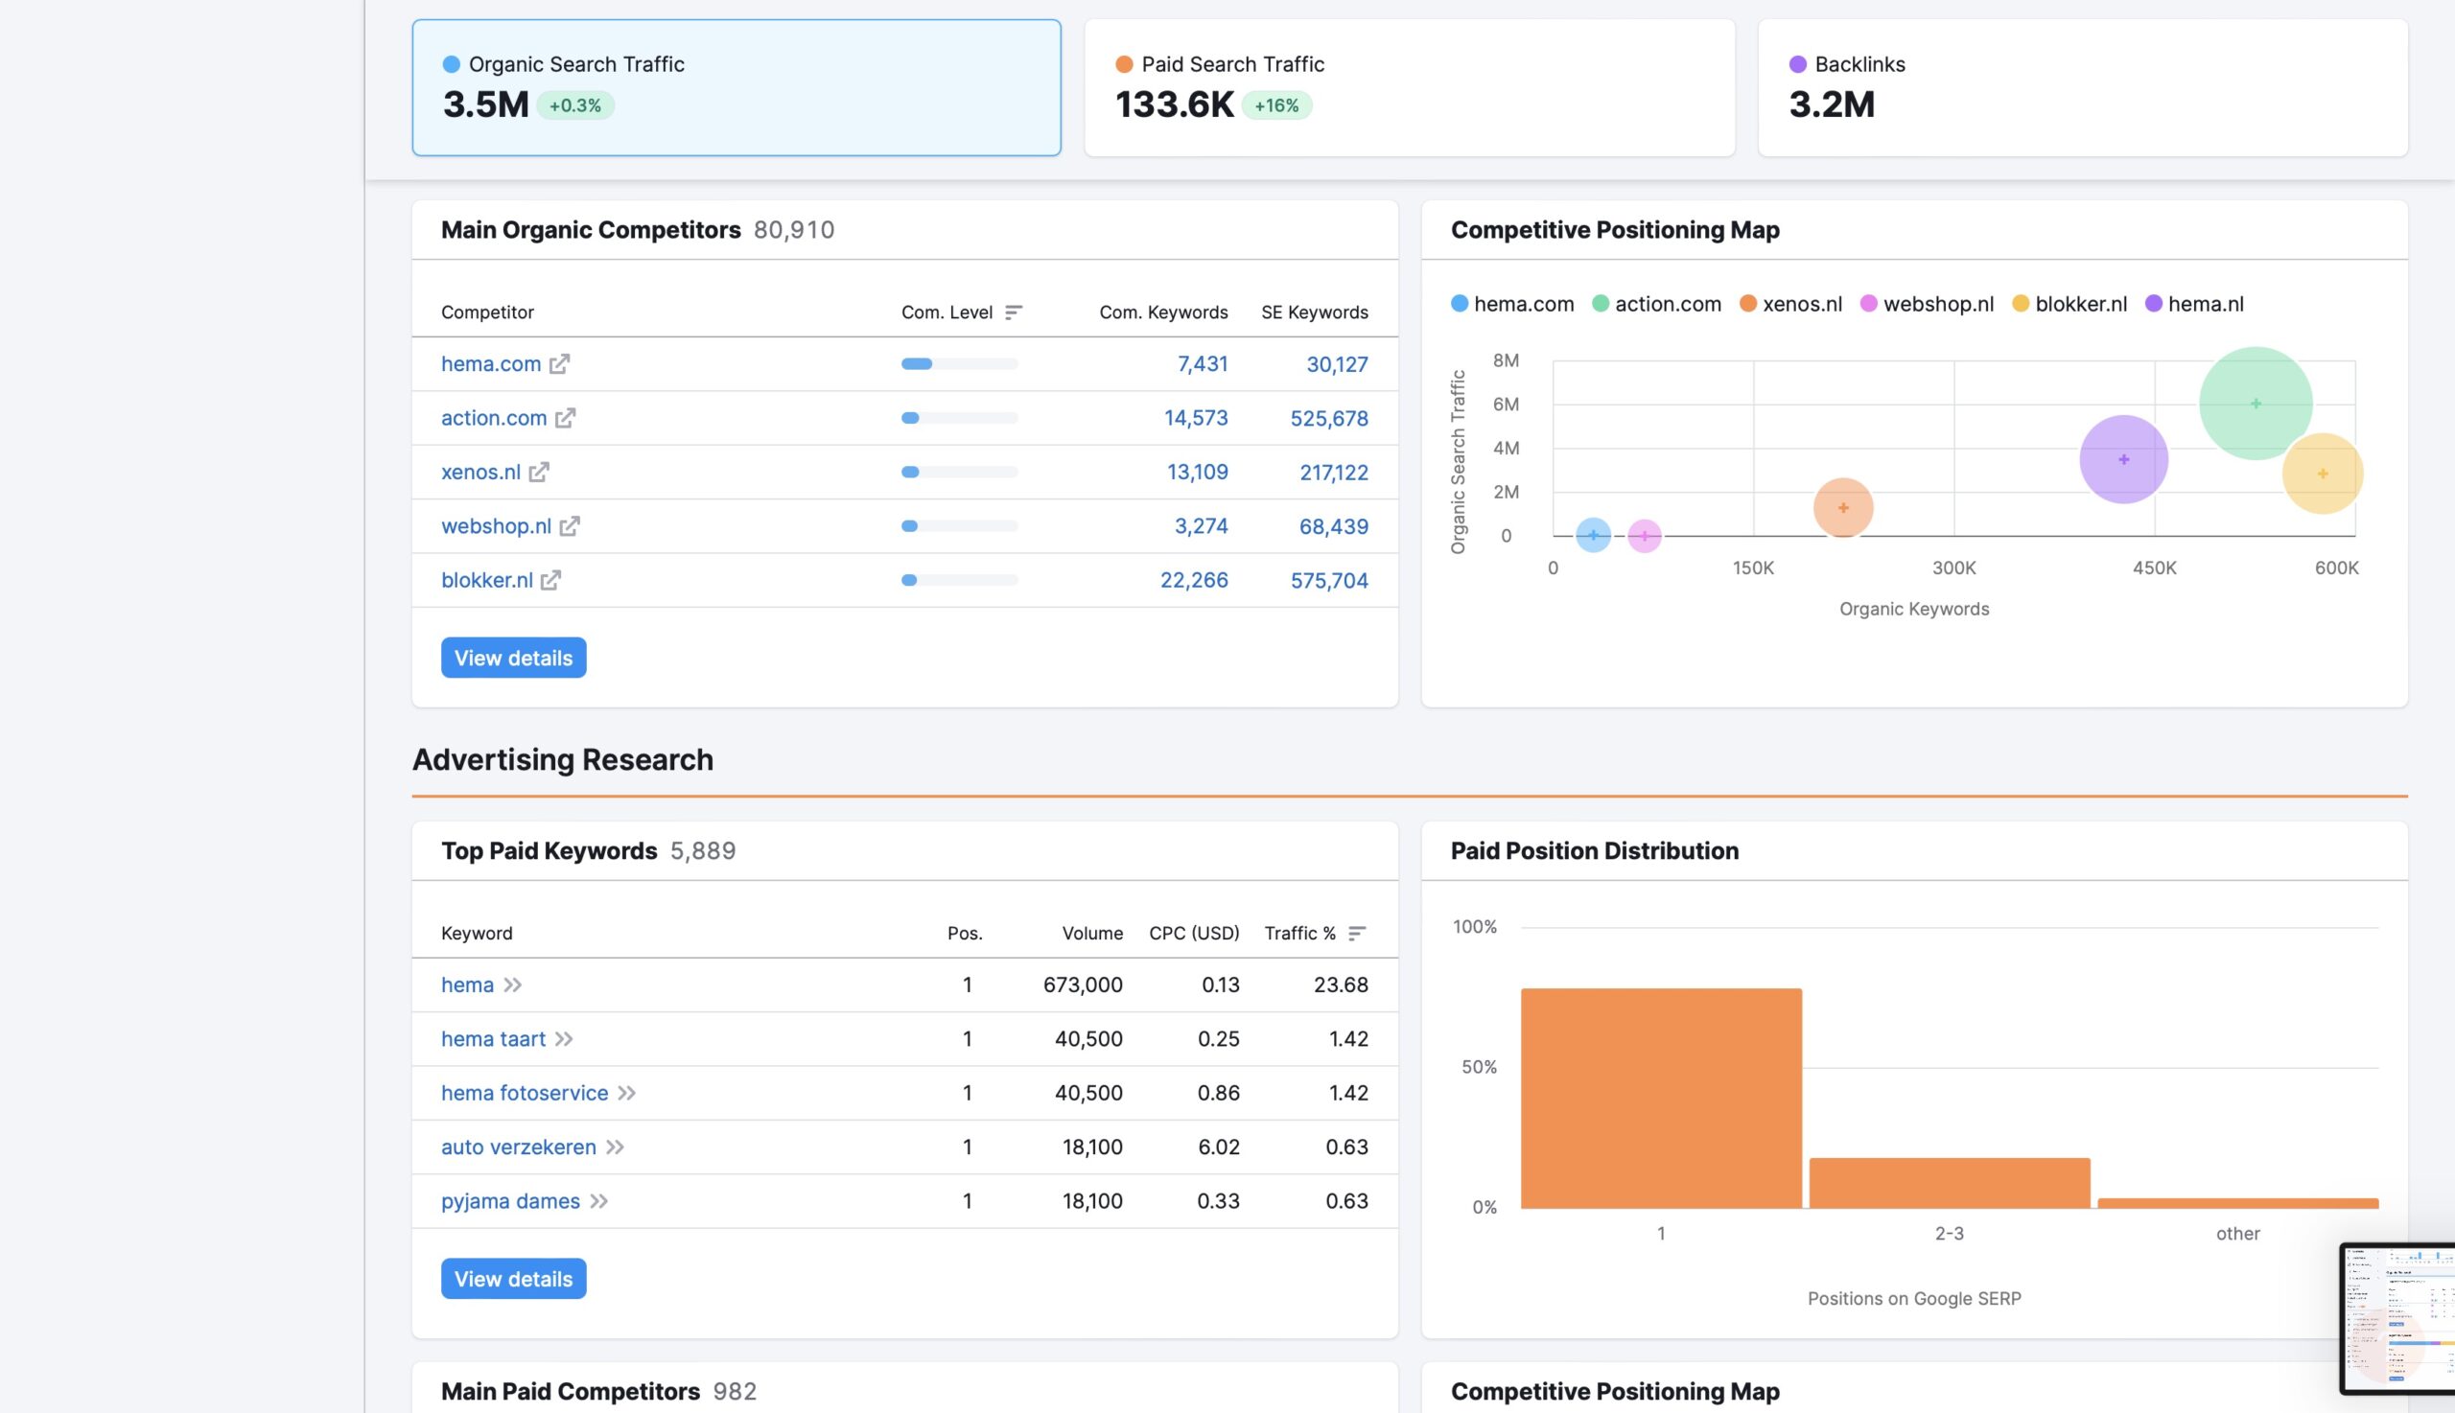Screen dimensions: 2455x1413
Task: Toggle blokker.nl in positioning map legend
Action: (x=2069, y=304)
